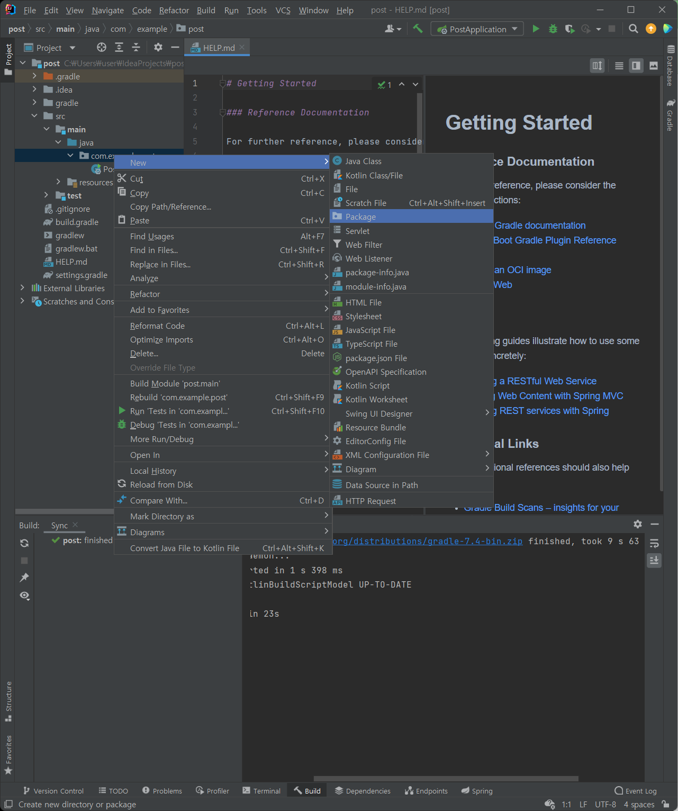Click pin tab icon in Build panel

pyautogui.click(x=24, y=578)
